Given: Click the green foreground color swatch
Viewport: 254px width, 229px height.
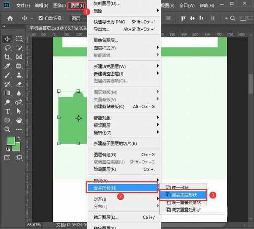Looking at the screenshot, I should pyautogui.click(x=10, y=141).
